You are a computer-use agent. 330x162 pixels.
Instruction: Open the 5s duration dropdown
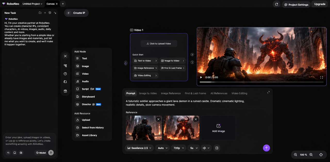193,148
